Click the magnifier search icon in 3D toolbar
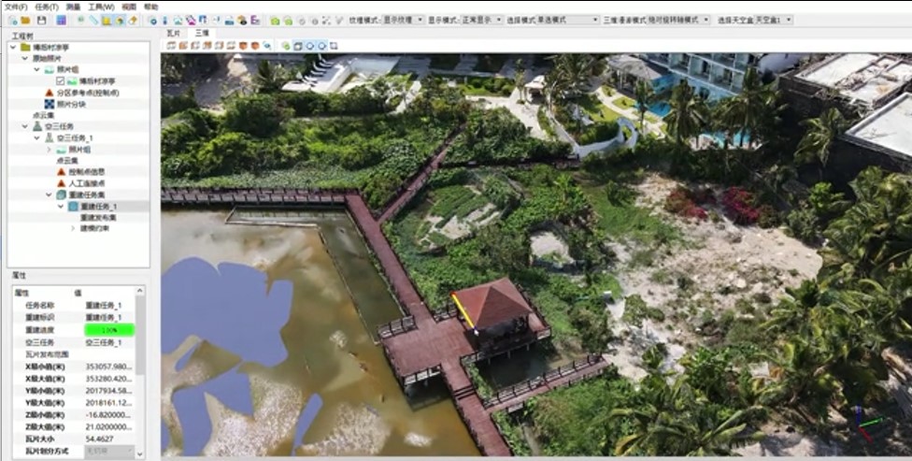This screenshot has height=461, width=912. [x=267, y=46]
